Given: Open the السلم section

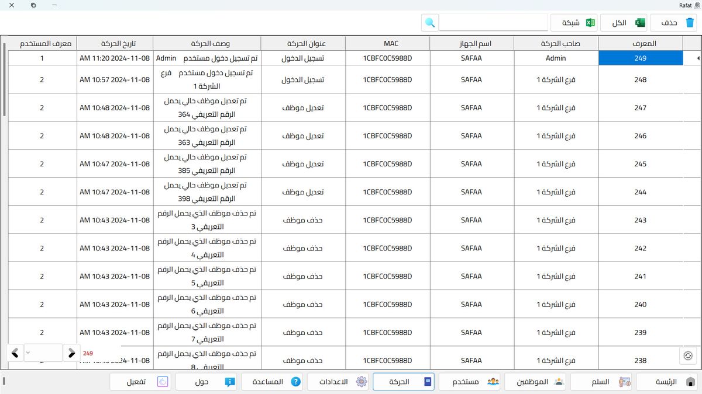Looking at the screenshot, I should 603,382.
